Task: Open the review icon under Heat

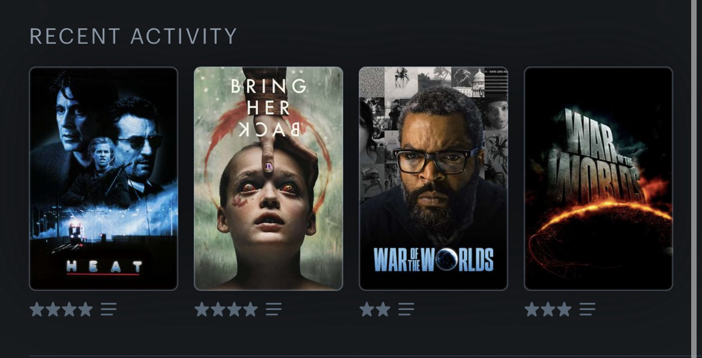Action: tap(109, 309)
